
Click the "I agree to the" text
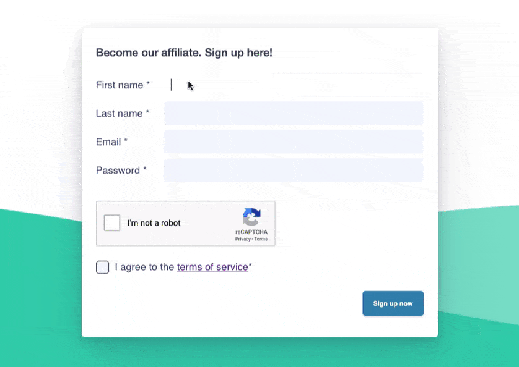144,267
